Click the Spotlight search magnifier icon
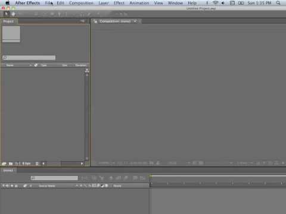286x214 pixels. 278,3
